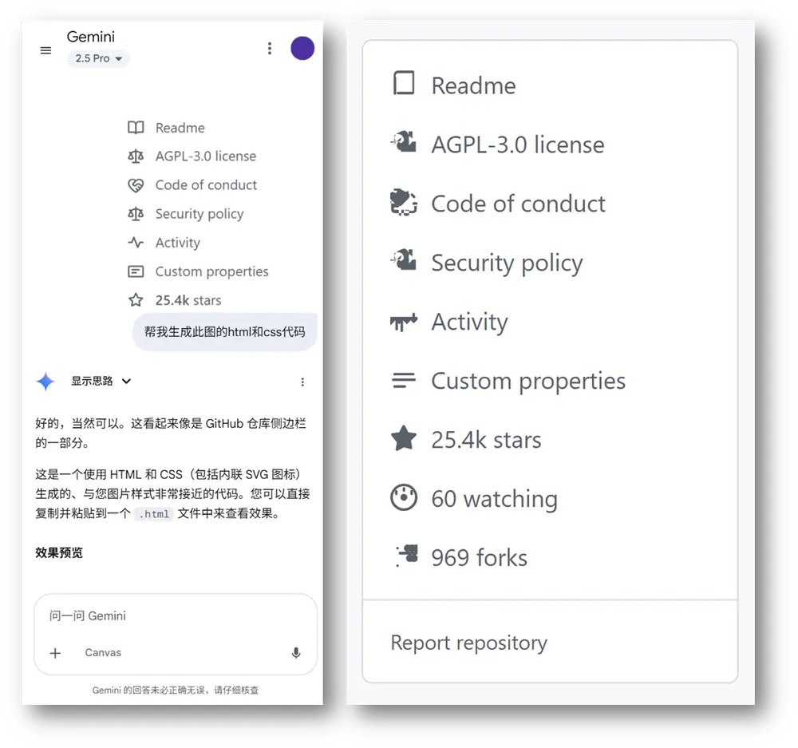Screen dimensions: 798x748
Task: Open Readme link in the right panel
Action: point(473,85)
